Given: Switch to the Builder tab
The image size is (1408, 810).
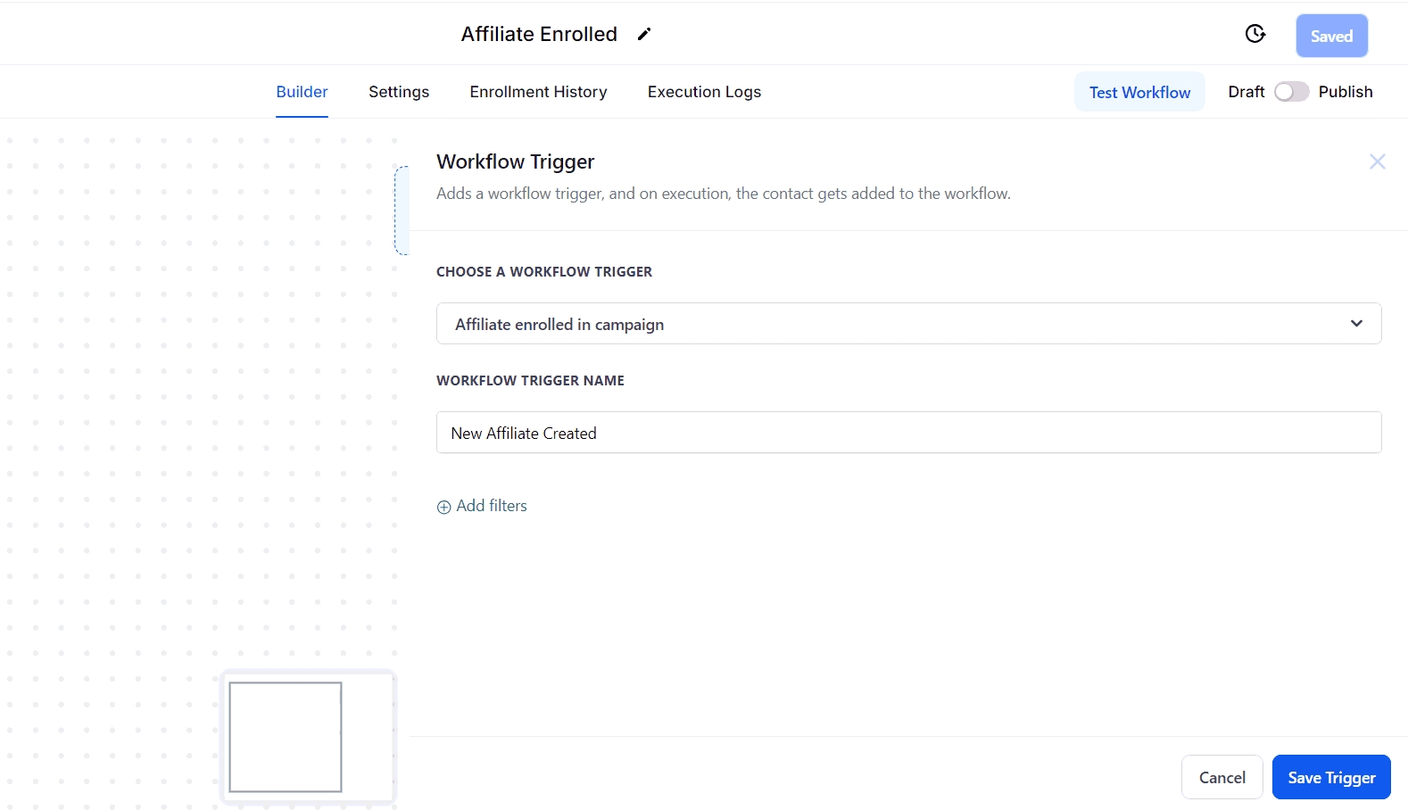Looking at the screenshot, I should [x=302, y=92].
